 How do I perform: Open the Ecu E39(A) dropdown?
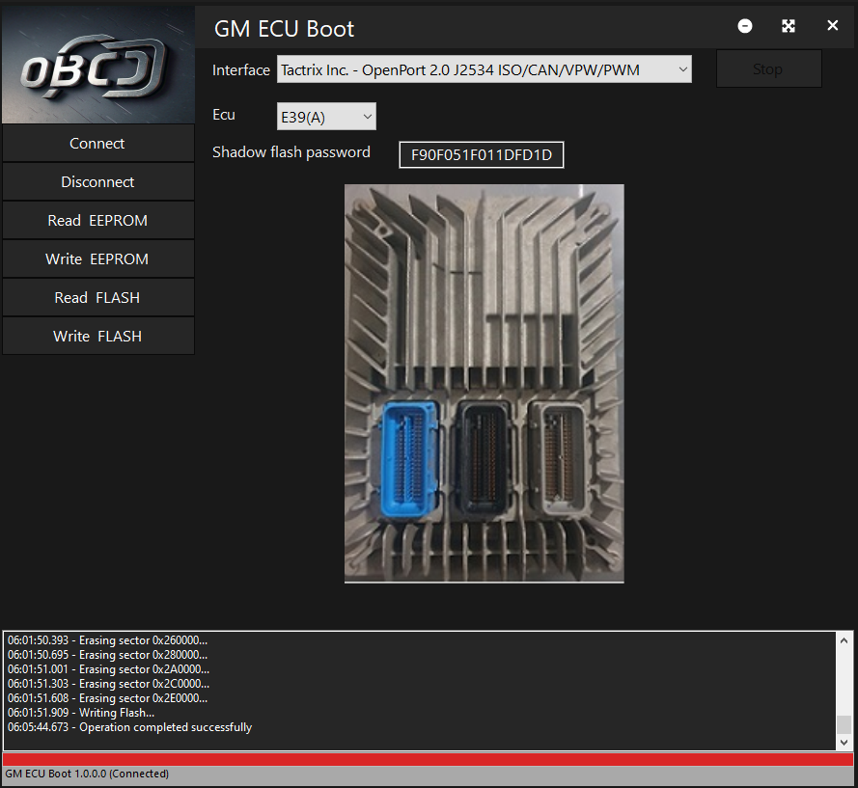(x=326, y=117)
